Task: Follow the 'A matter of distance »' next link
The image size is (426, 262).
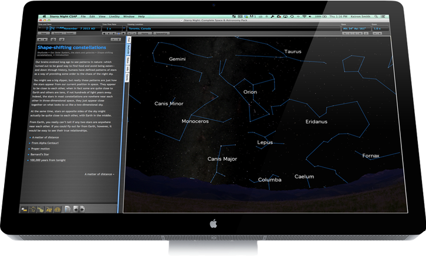Action: pos(99,174)
